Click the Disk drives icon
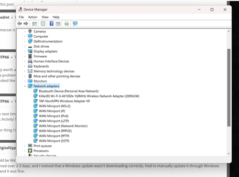 (30, 47)
